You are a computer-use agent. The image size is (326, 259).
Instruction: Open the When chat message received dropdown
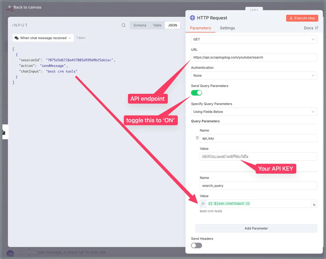tap(43, 38)
